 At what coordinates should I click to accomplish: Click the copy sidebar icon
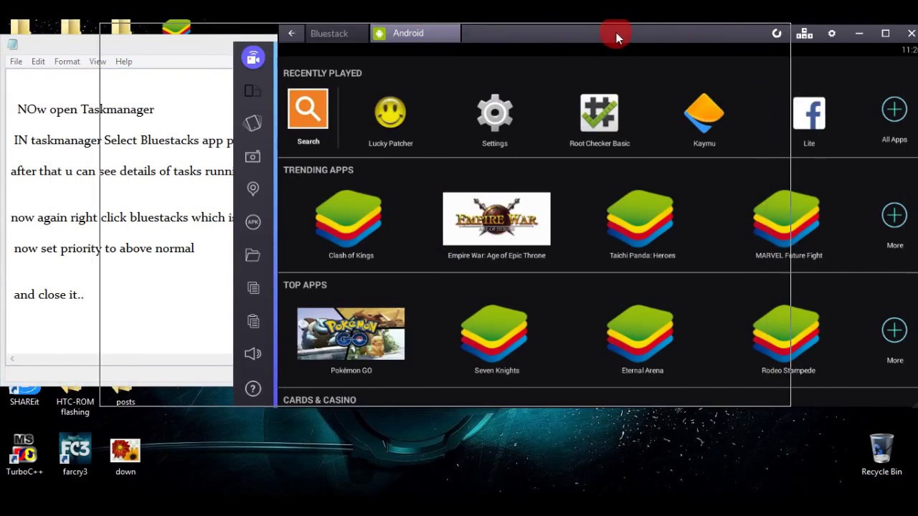[252, 287]
